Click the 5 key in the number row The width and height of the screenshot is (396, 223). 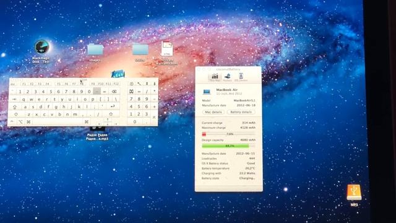[x=51, y=92]
